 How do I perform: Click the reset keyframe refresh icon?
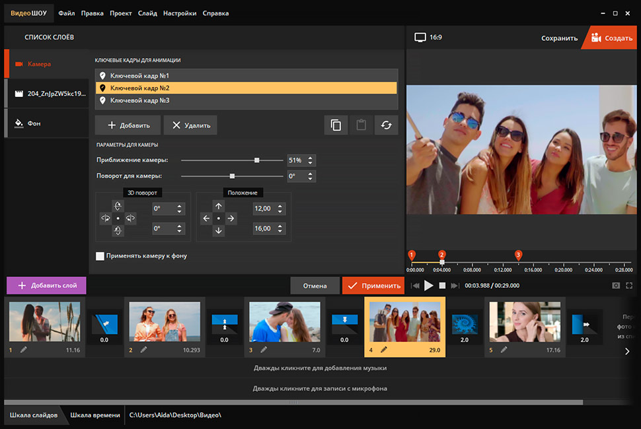pos(386,125)
